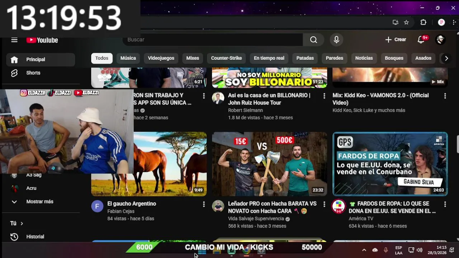Open Robert Sielmann channel avatar
This screenshot has width=459, height=258.
pos(218,98)
